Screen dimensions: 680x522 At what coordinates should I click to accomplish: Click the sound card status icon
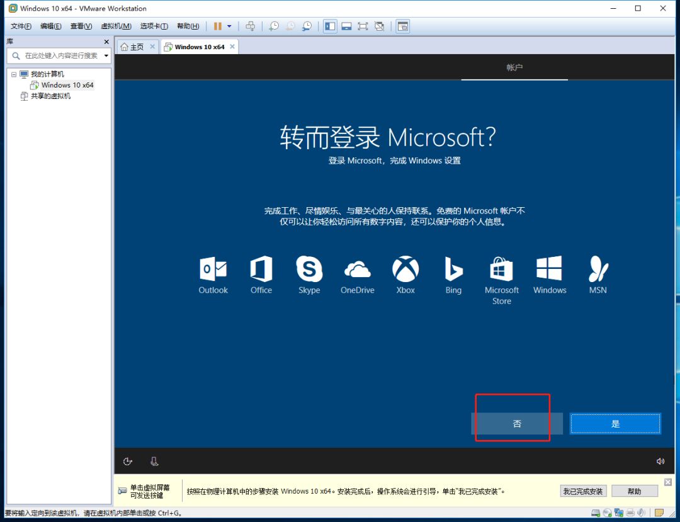pos(642,513)
